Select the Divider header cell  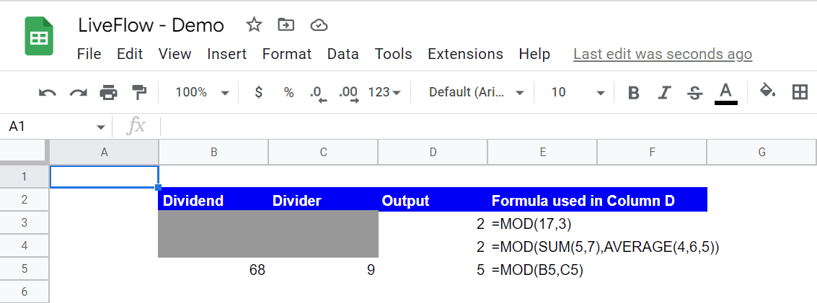(x=323, y=199)
